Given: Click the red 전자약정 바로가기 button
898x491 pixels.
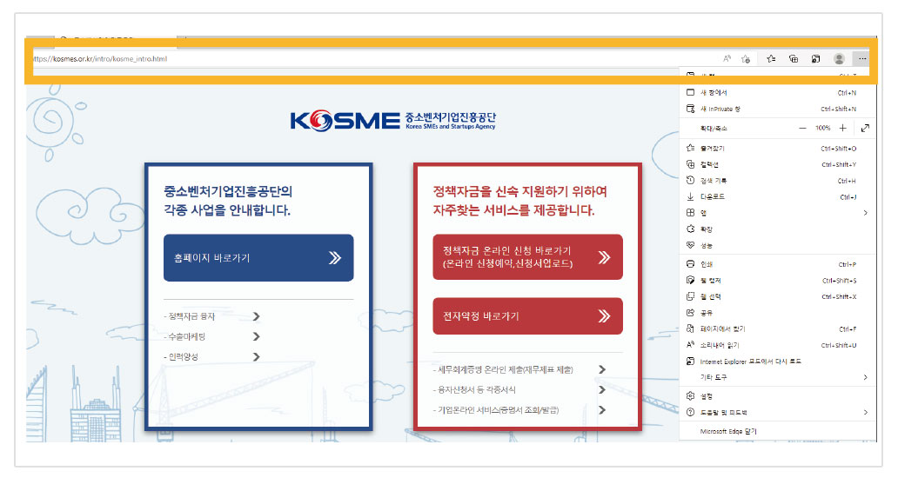Looking at the screenshot, I should (527, 315).
